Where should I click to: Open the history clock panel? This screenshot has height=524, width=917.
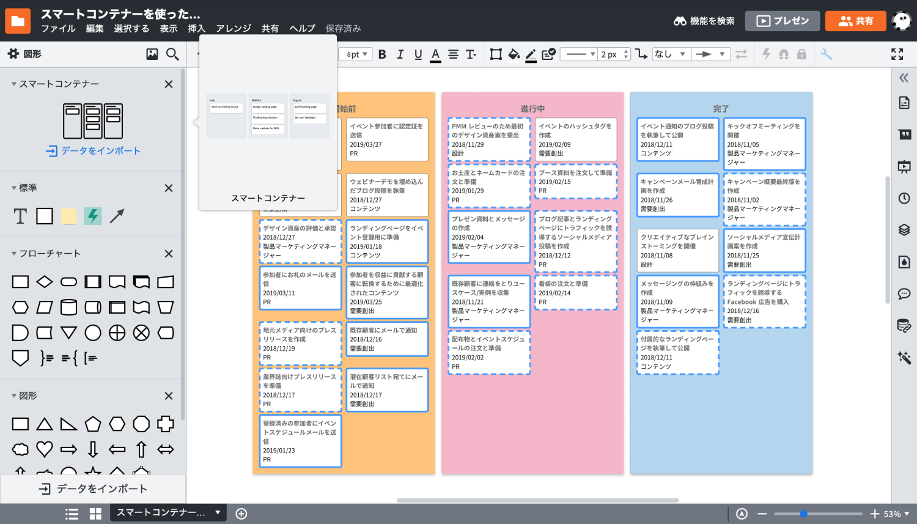point(904,198)
